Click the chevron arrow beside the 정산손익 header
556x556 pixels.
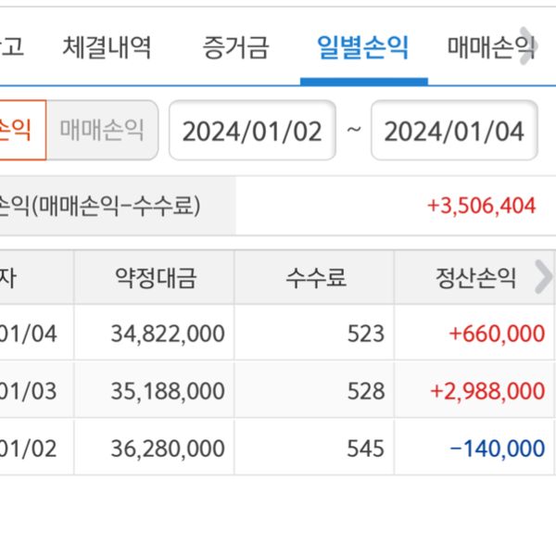point(542,276)
